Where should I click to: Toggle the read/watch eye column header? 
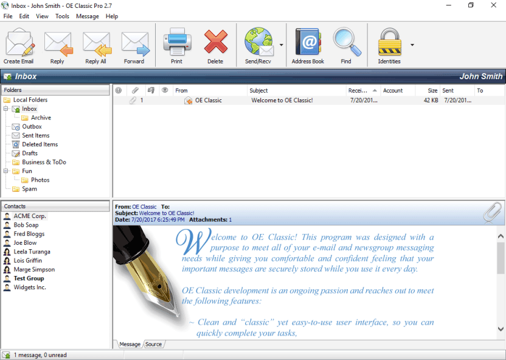coord(165,91)
